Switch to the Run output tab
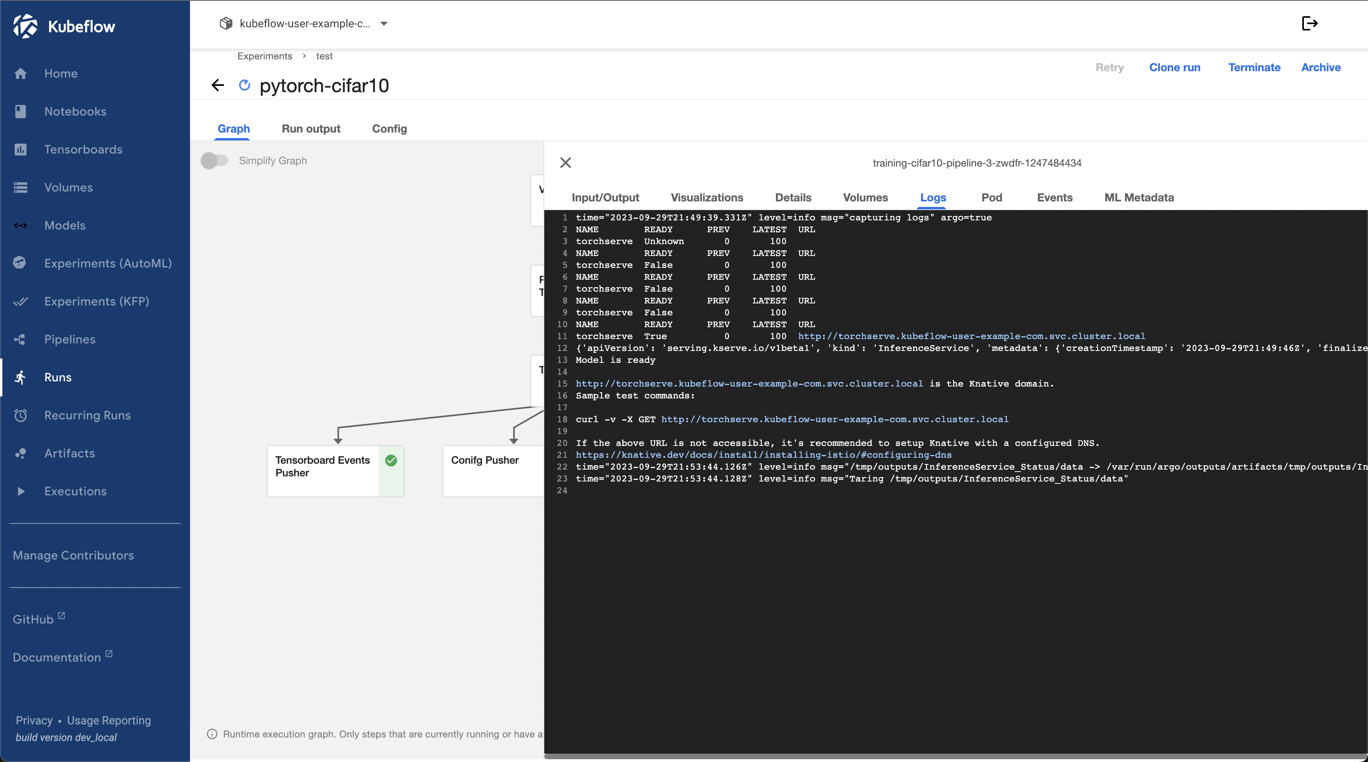The width and height of the screenshot is (1368, 762). pos(311,129)
